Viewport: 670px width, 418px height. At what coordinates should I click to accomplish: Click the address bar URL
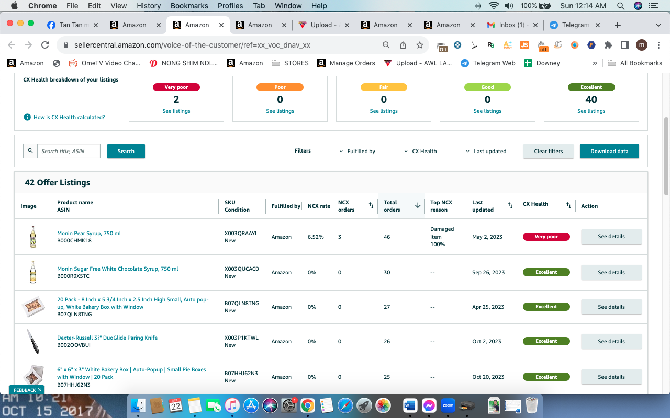tap(192, 45)
